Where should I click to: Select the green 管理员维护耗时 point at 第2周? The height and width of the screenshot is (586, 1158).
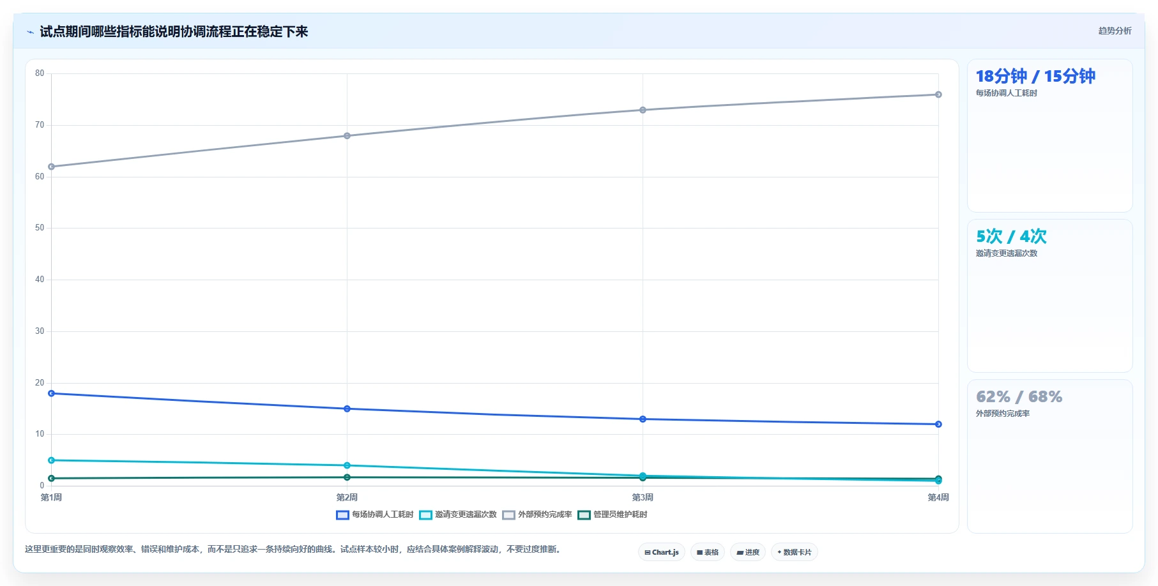pos(347,477)
